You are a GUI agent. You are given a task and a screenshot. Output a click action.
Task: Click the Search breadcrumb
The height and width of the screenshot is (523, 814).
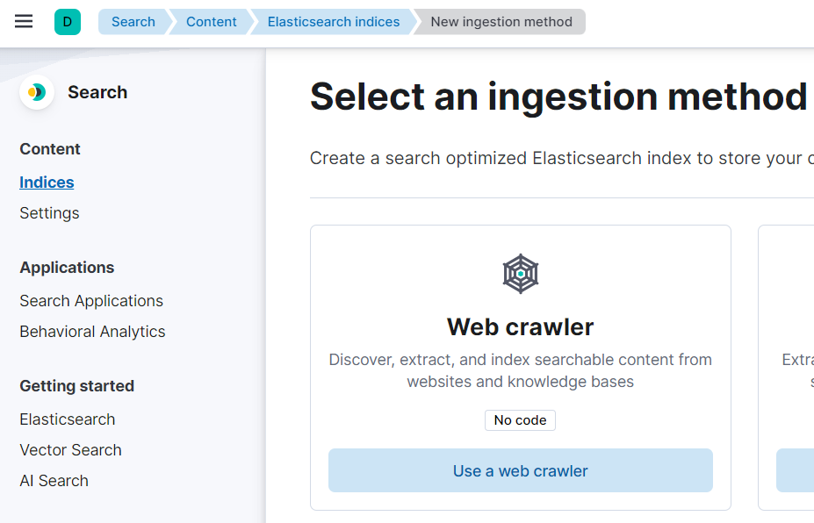pyautogui.click(x=133, y=21)
